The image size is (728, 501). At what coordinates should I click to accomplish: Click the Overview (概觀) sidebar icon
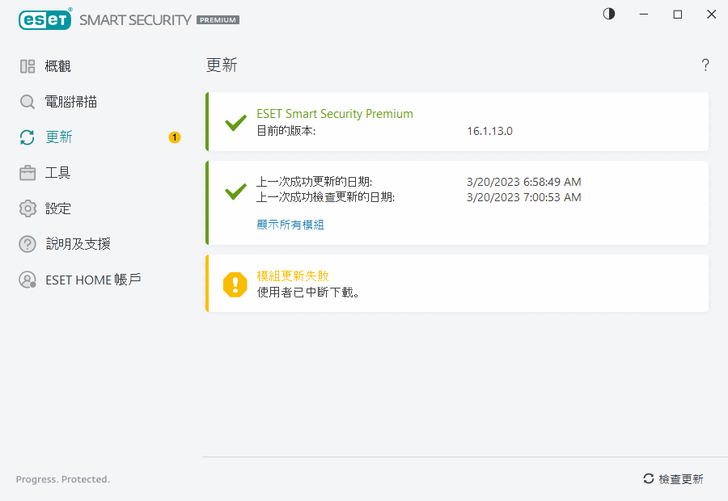(28, 66)
